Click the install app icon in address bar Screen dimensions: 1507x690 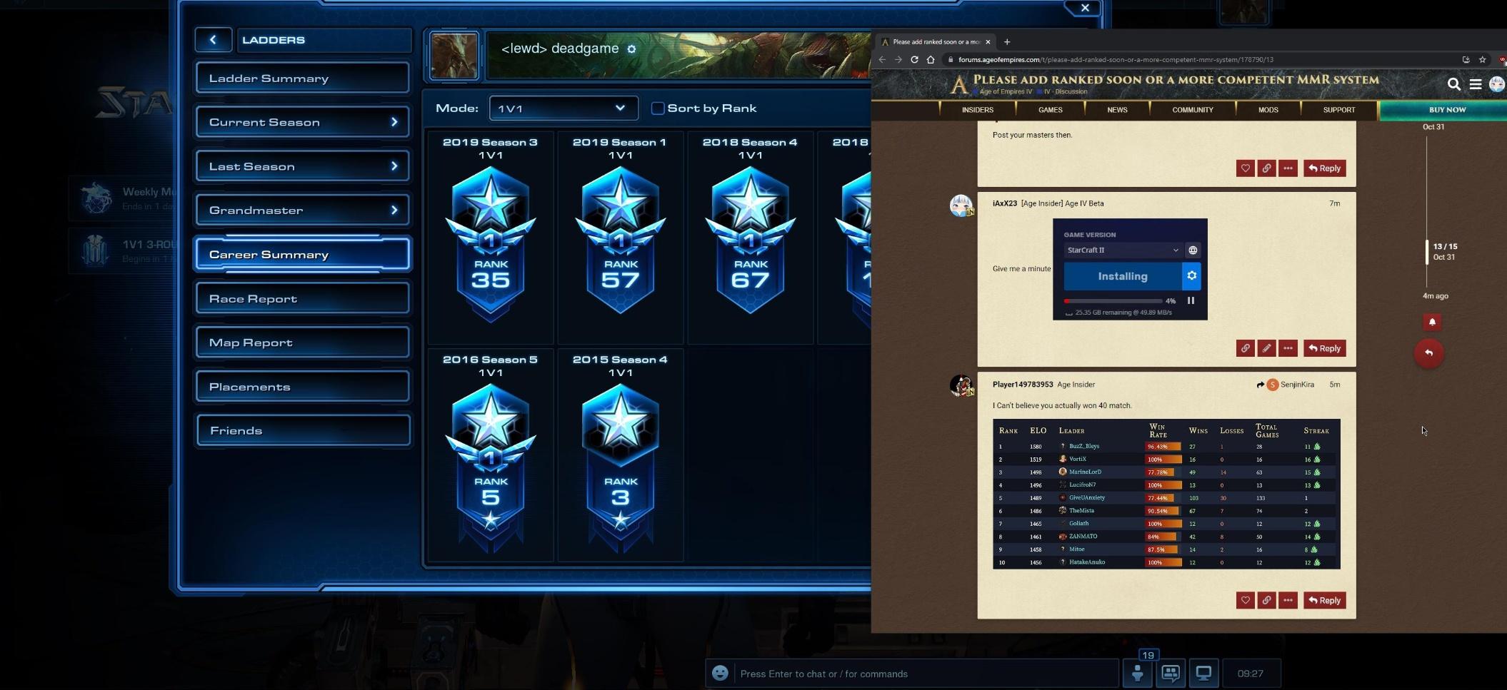[1466, 60]
